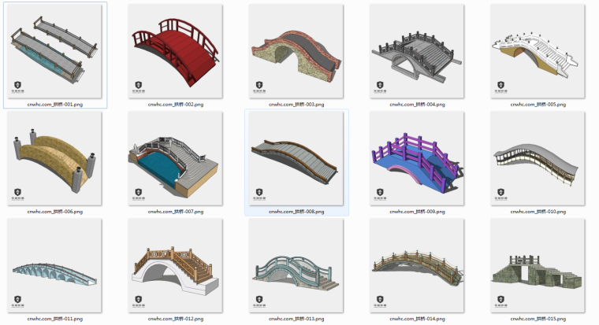Select the label cnwhc.com_拱桥-006.png

[54, 211]
